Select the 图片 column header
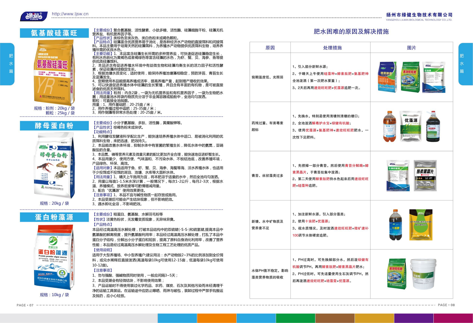The width and height of the screenshot is (473, 323). 412,48
